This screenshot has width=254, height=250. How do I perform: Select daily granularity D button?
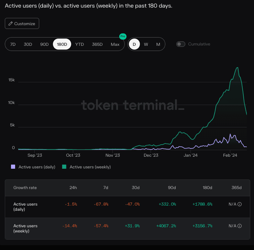[134, 44]
